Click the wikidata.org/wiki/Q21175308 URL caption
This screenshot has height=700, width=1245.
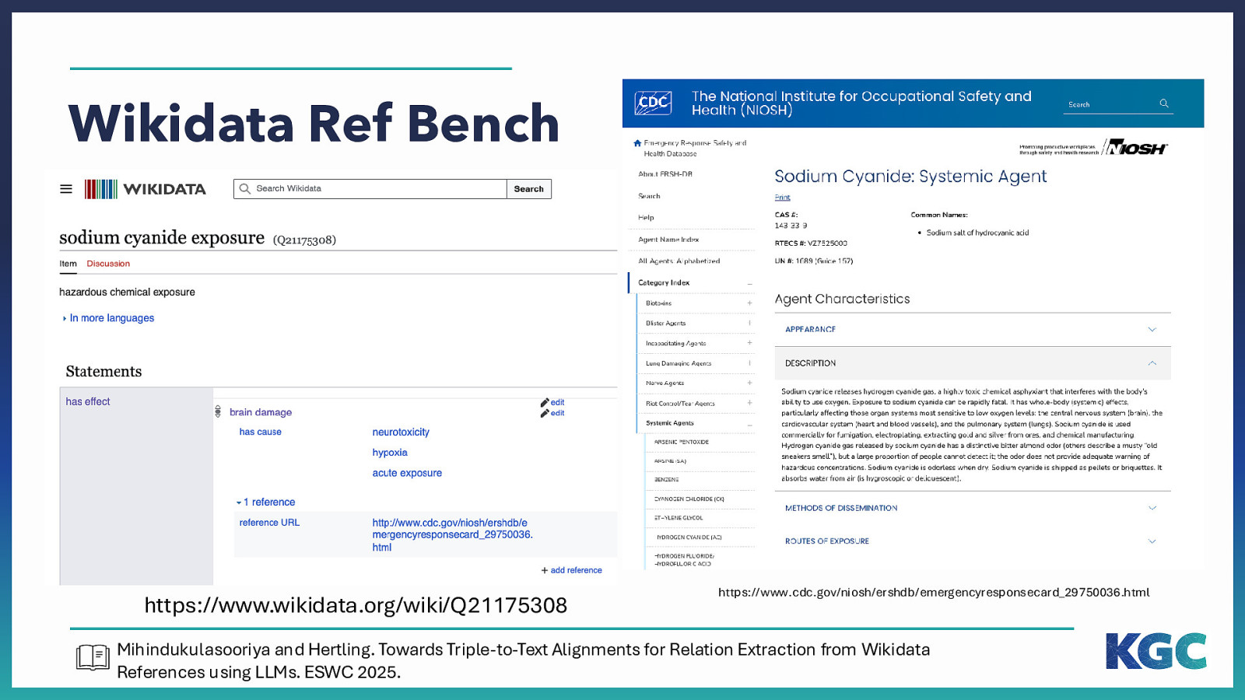click(x=356, y=605)
